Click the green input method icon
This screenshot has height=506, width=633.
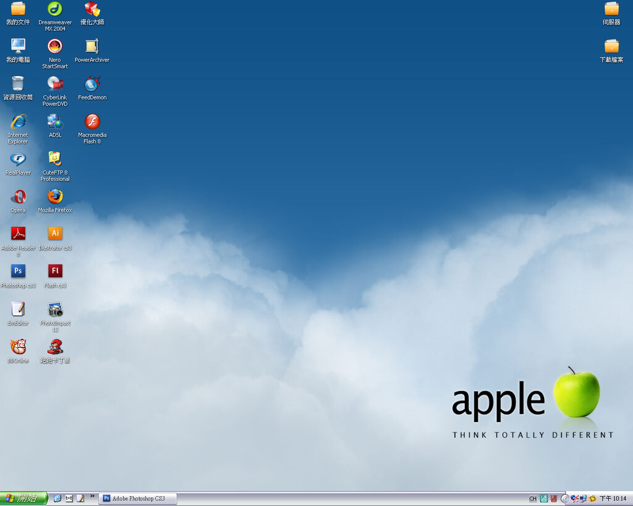[x=544, y=499]
